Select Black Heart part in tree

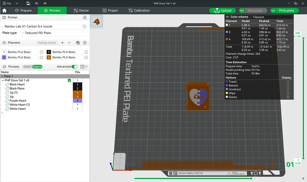[17, 84]
